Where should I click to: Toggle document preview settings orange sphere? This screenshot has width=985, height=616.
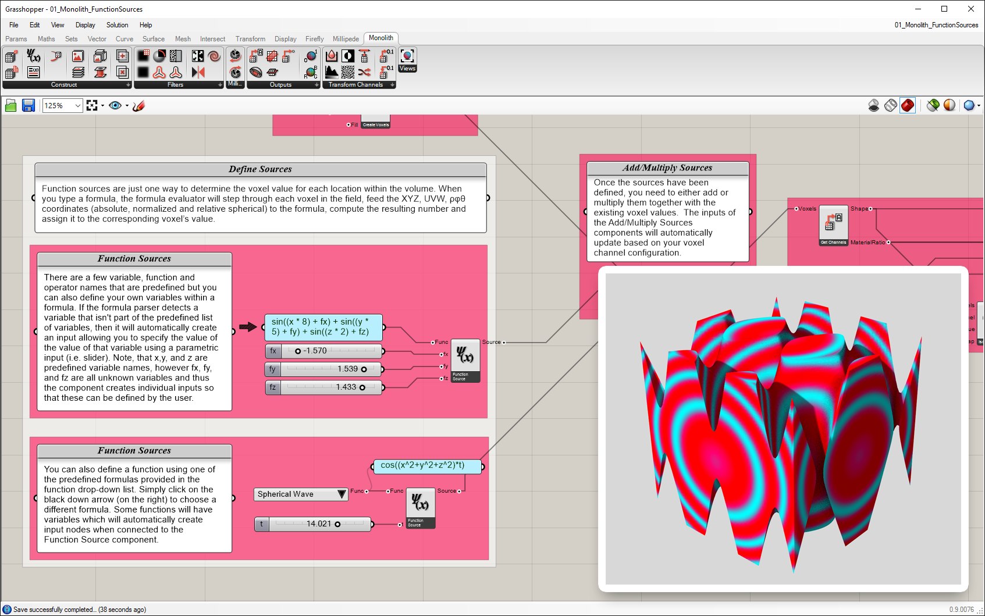pyautogui.click(x=950, y=105)
